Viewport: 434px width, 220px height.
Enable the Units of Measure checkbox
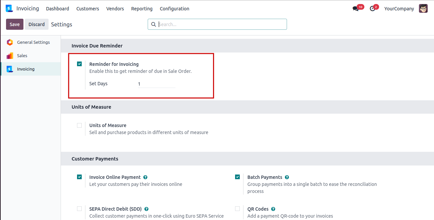tap(79, 125)
